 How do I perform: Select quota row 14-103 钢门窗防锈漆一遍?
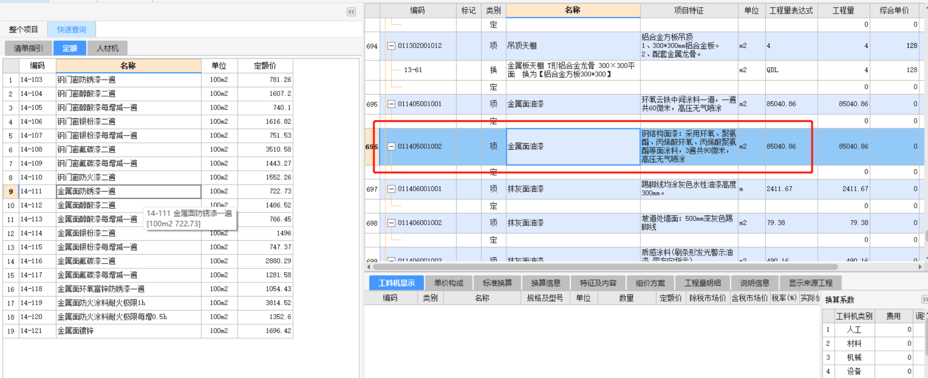(148, 80)
